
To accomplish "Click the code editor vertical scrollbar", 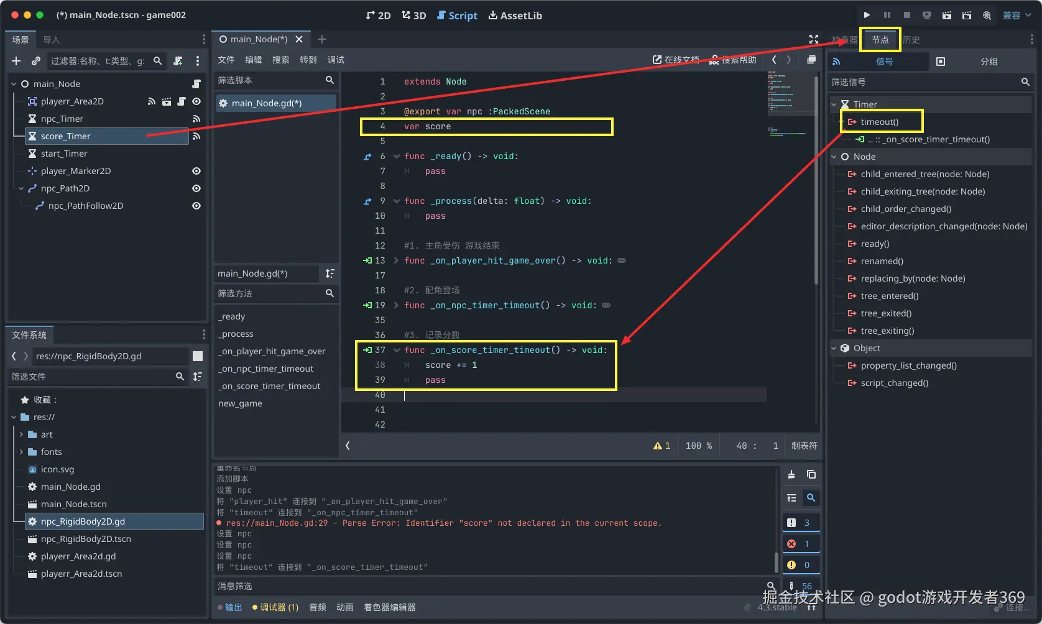I will point(816,180).
